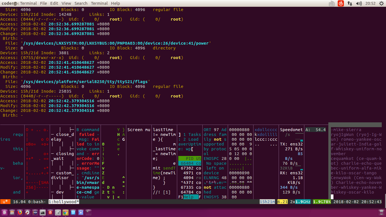This screenshot has width=386, height=217.
Task: Click the (0755/drwxr-xr-x) access permissions
Action: 42,58
